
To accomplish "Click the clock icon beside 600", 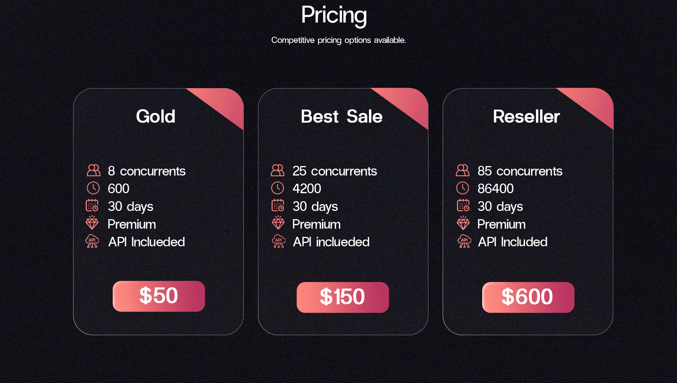I will click(93, 188).
